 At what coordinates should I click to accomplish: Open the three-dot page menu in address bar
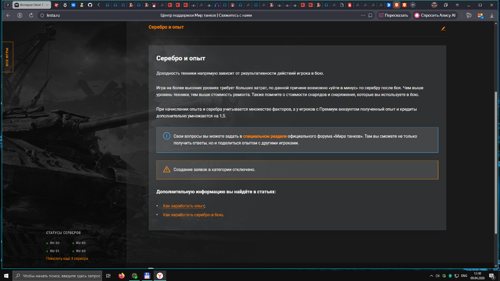click(362, 15)
